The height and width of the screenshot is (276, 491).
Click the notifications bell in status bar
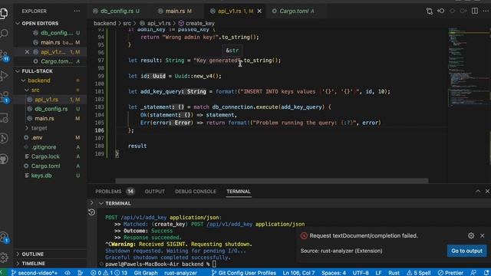(486, 273)
